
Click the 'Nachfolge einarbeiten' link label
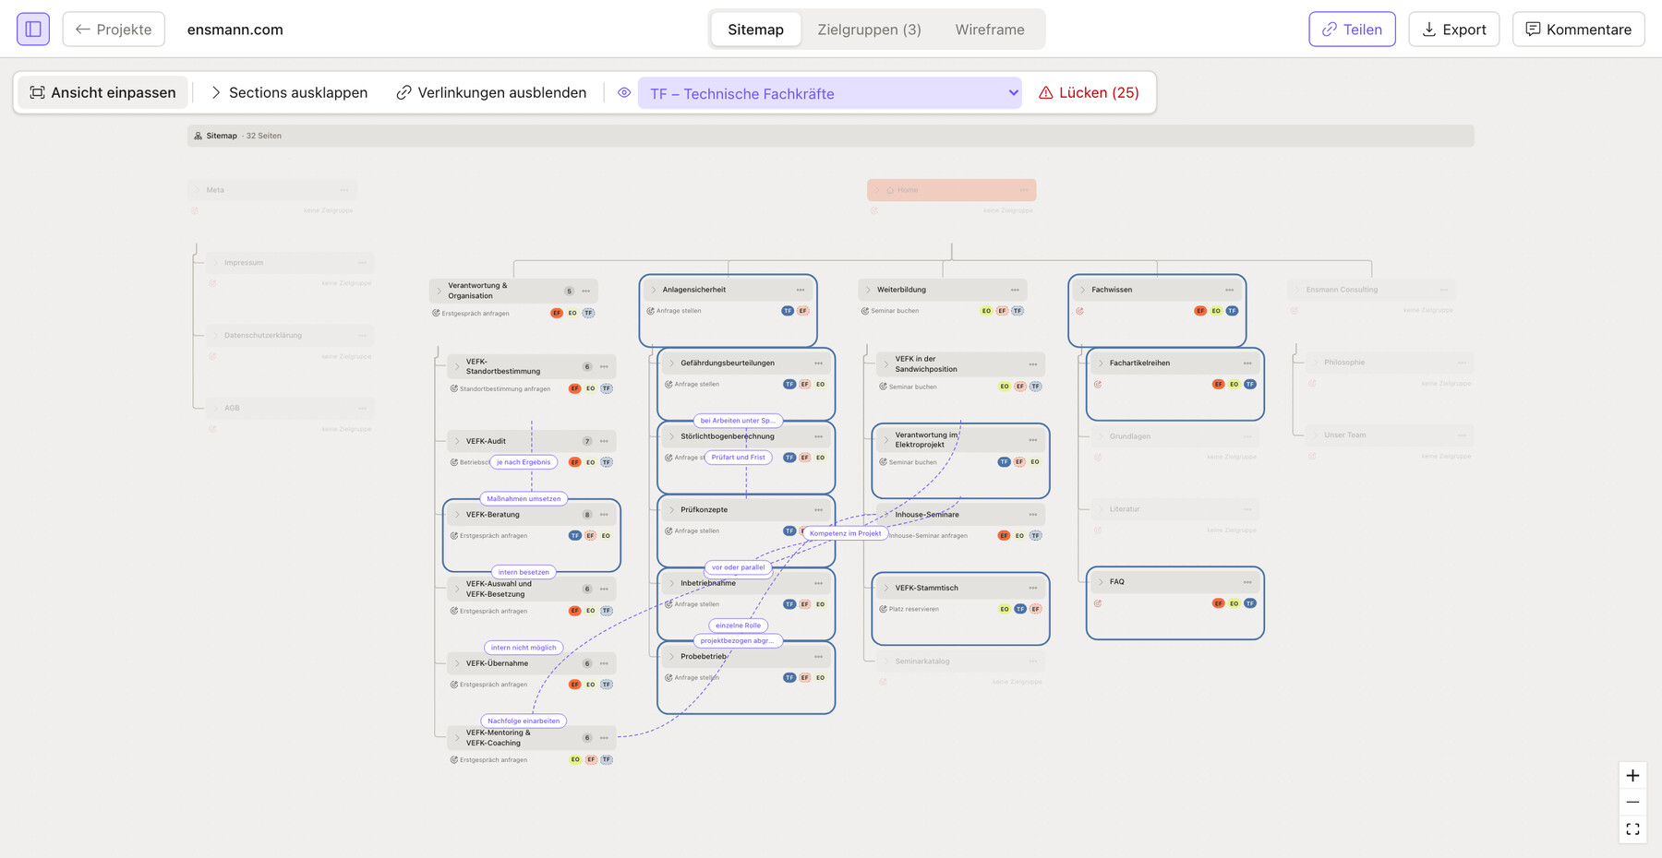(524, 721)
